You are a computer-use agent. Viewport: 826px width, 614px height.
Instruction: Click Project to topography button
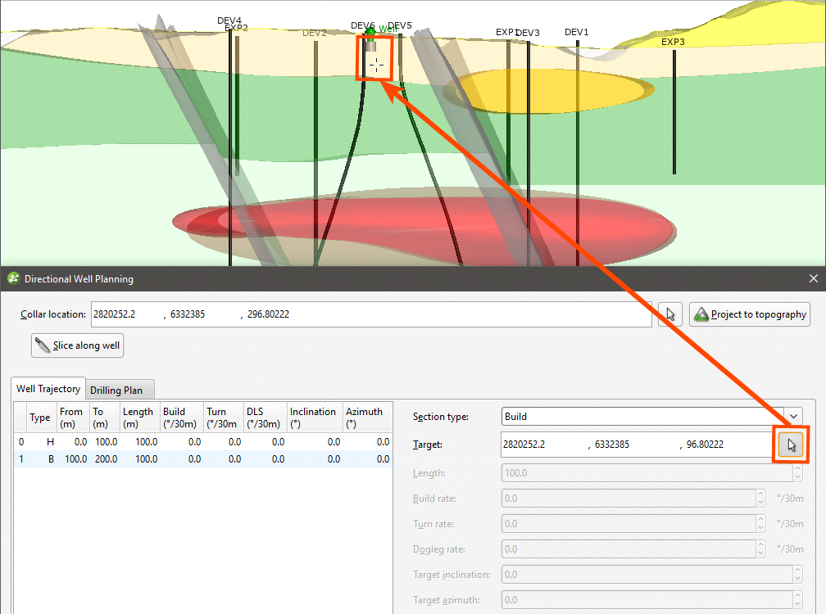750,314
